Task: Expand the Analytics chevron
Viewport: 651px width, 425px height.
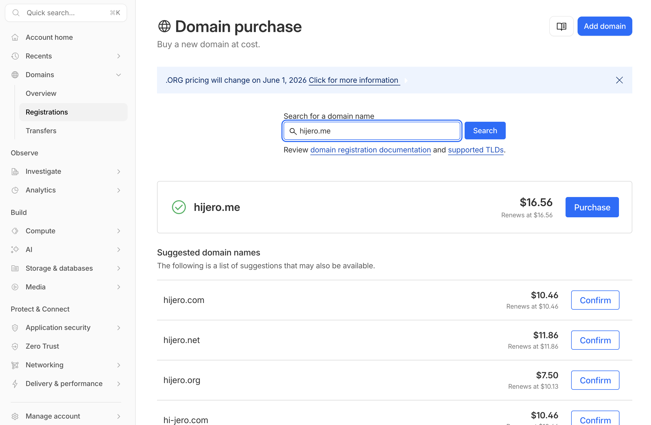Action: coord(119,190)
